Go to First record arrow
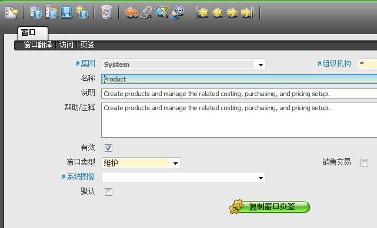Screen dimensions: 377x228 (202, 12)
